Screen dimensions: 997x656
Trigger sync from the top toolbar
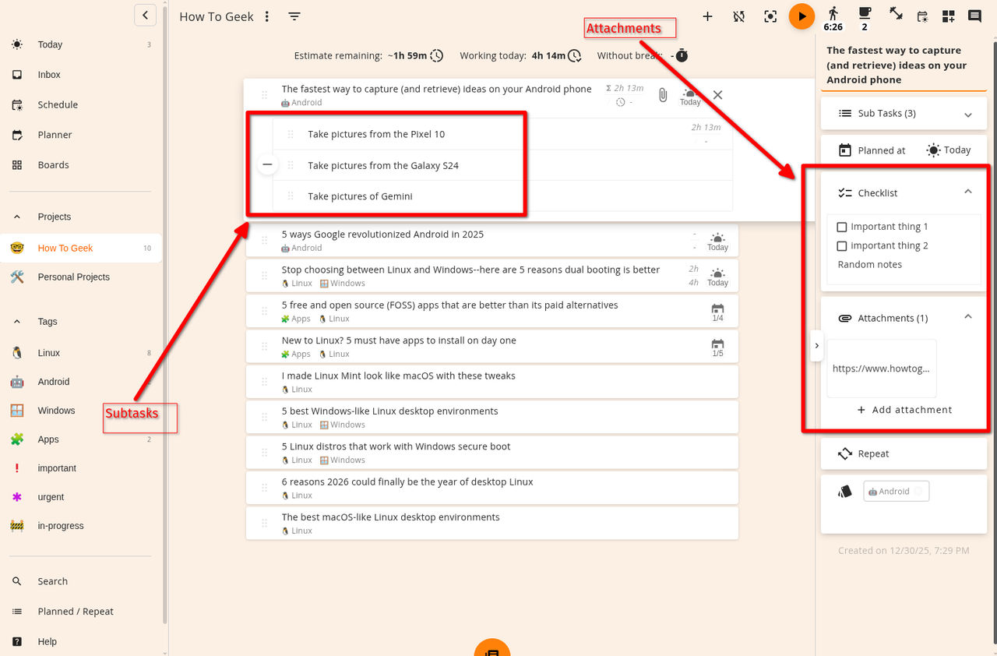point(739,16)
